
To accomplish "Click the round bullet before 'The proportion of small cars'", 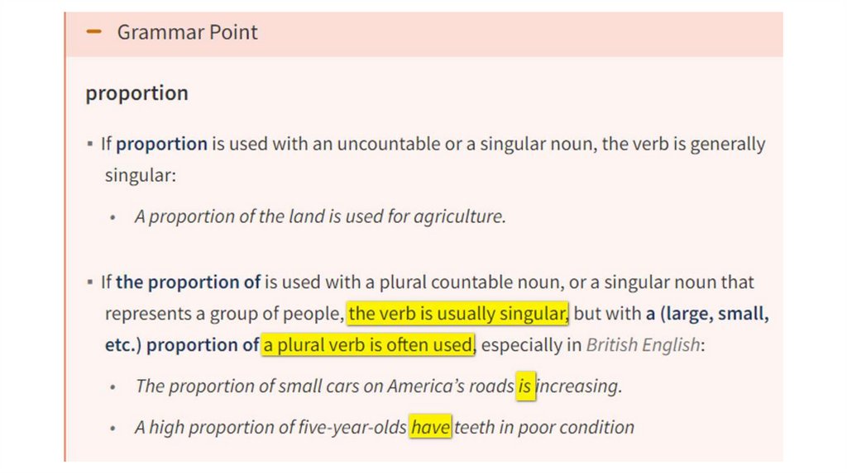I will coord(113,386).
